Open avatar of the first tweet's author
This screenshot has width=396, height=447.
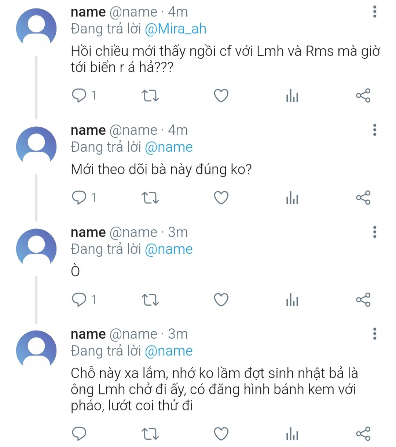point(36,28)
